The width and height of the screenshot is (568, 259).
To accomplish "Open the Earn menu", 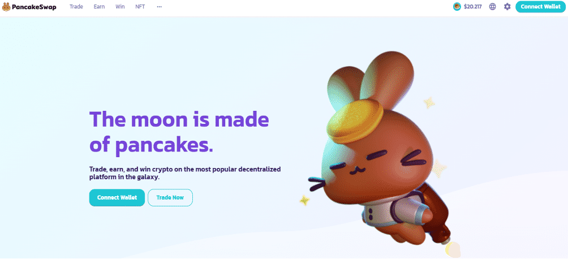I will coord(99,7).
